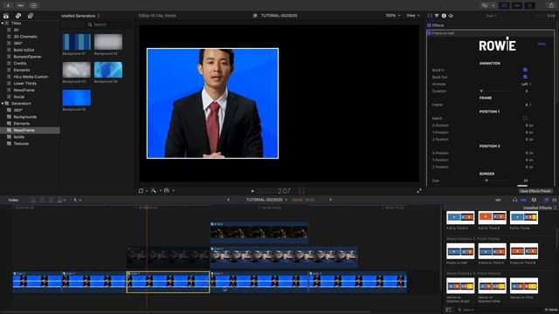
Task: Click the Help link beside ROWIE logo
Action: coord(542,44)
